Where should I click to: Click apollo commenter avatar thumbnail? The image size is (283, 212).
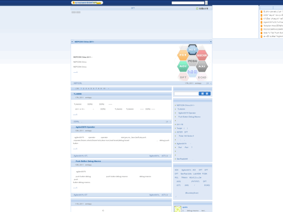pyautogui.click(x=178, y=209)
